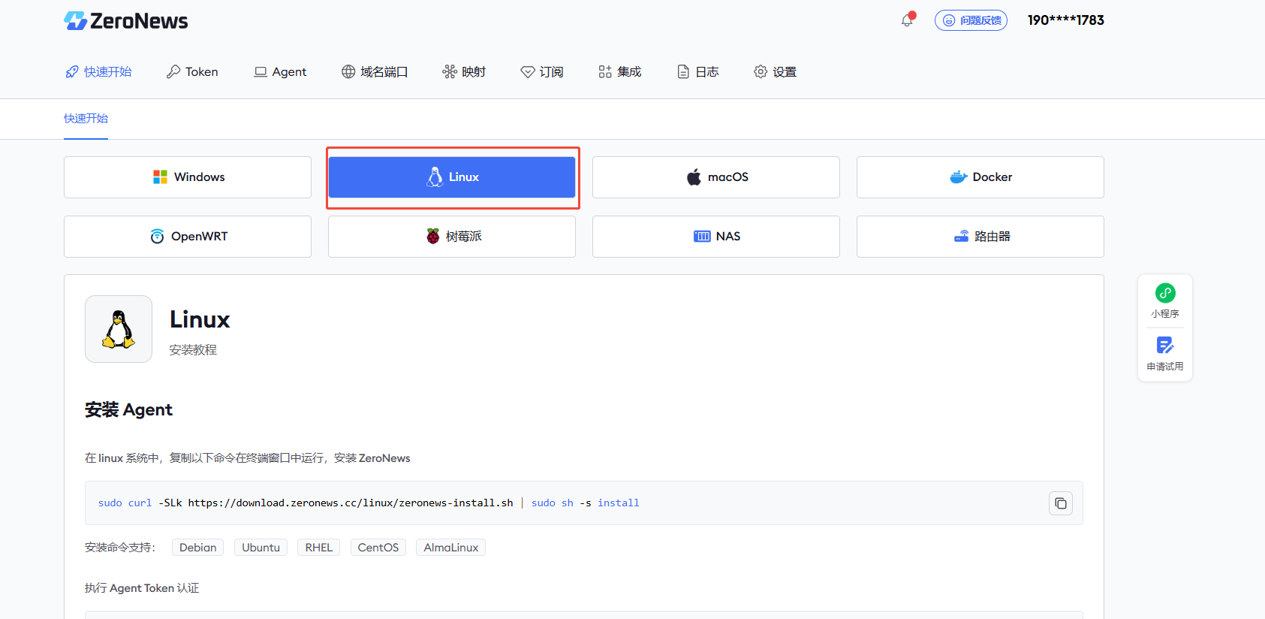Viewport: 1265px width, 619px height.
Task: Click the notification bell icon
Action: pyautogui.click(x=907, y=20)
